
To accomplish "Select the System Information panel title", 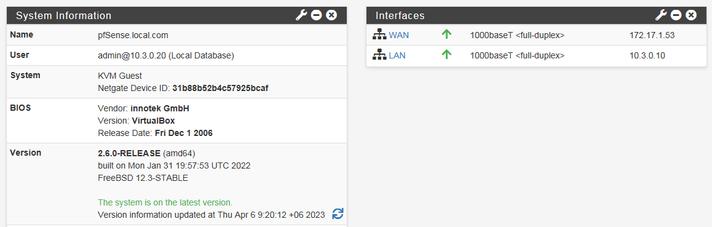I will 63,15.
